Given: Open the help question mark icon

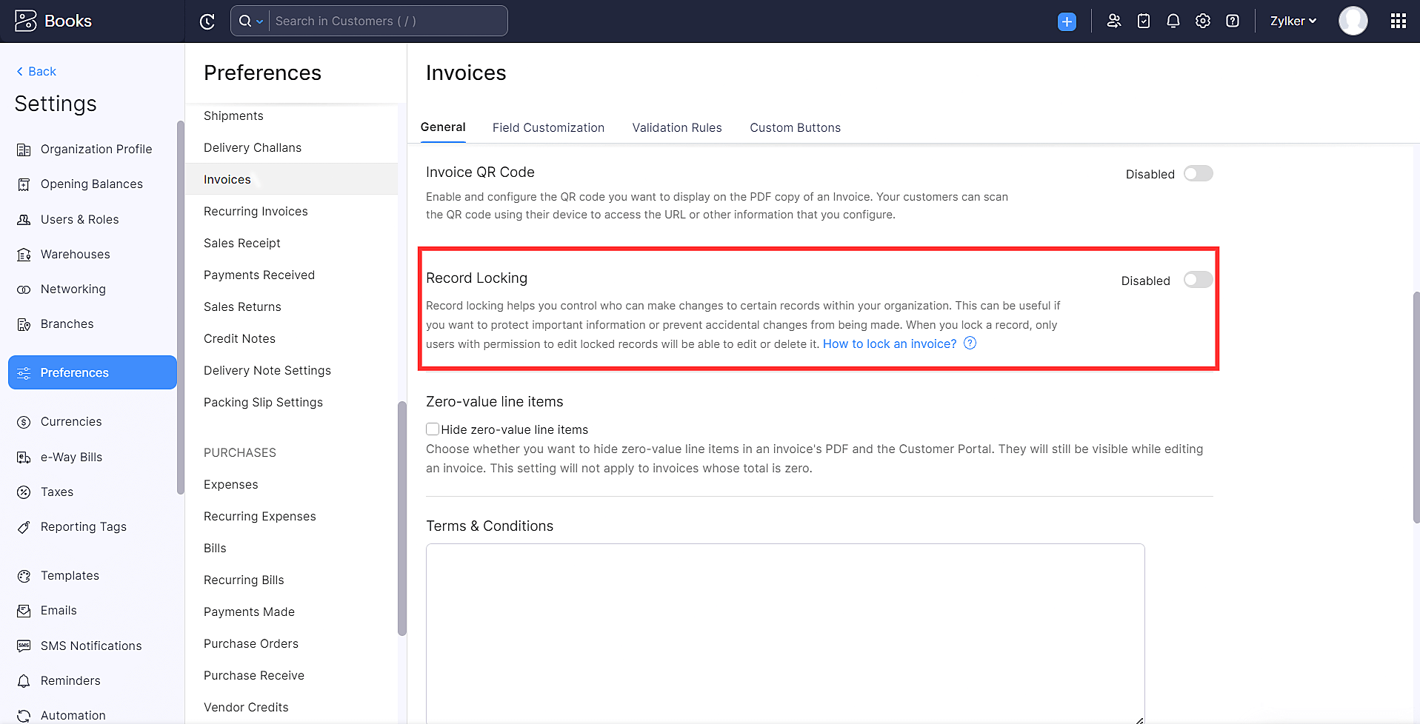Looking at the screenshot, I should pyautogui.click(x=1232, y=21).
